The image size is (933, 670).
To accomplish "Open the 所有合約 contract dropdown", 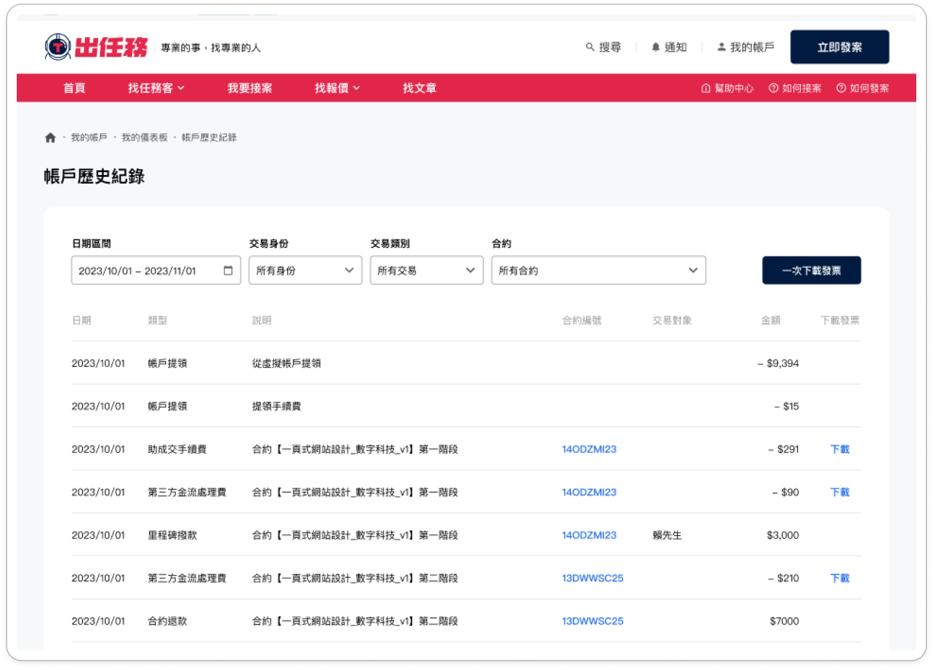I will [599, 270].
